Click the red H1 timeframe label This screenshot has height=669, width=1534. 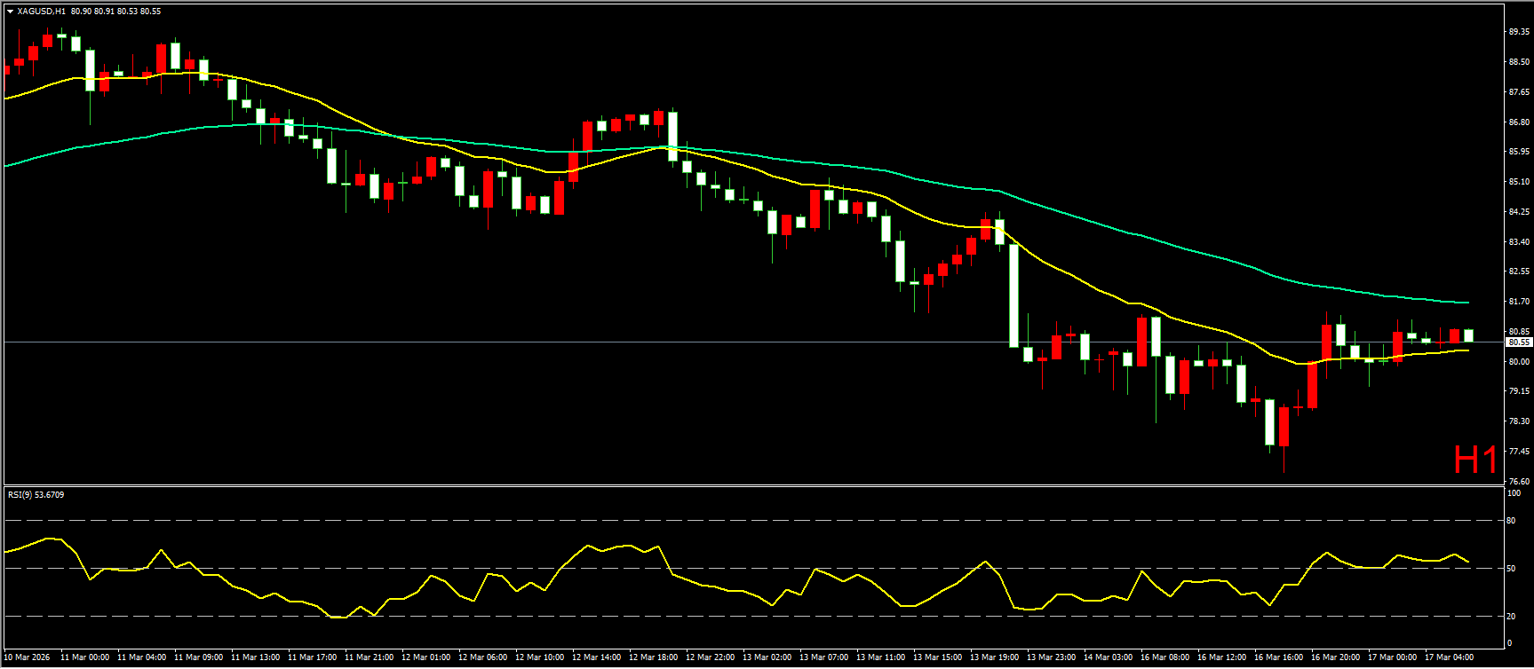(1475, 460)
